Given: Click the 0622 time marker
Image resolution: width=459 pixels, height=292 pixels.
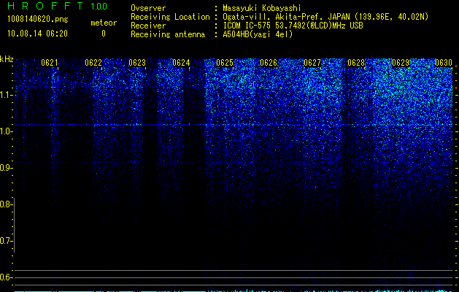Looking at the screenshot, I should pyautogui.click(x=93, y=63).
